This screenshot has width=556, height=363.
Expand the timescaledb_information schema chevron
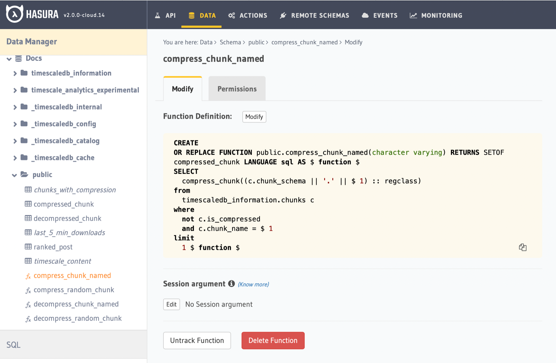tap(15, 73)
